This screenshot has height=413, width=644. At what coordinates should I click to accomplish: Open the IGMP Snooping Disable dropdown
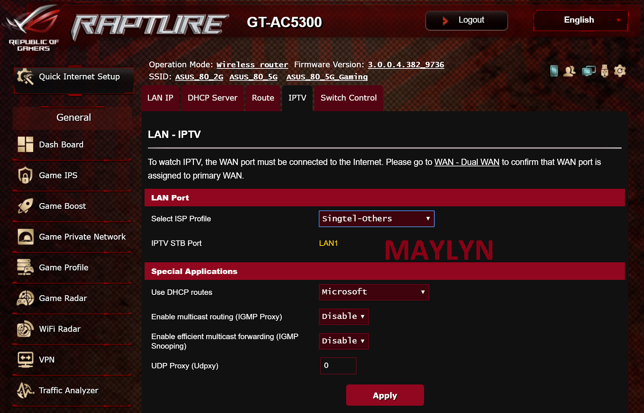click(x=344, y=341)
